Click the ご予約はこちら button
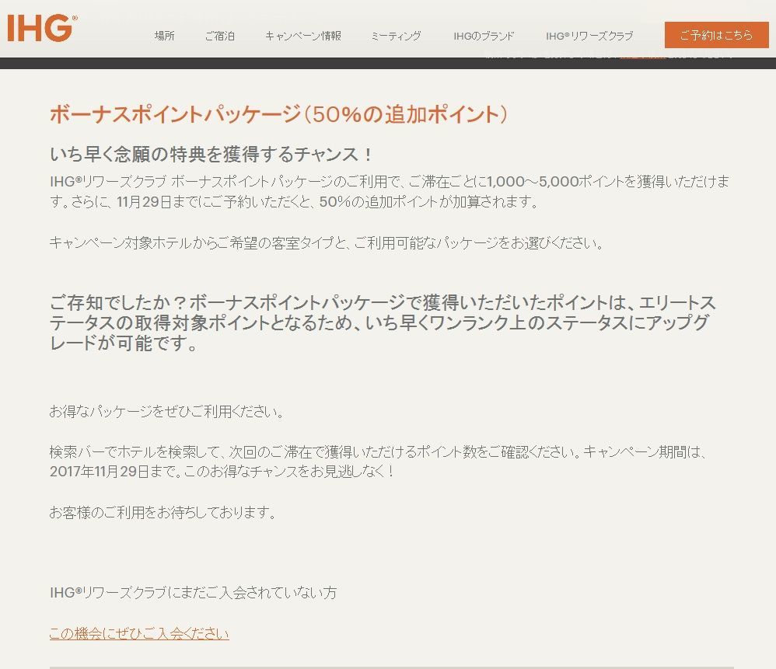 tap(716, 35)
